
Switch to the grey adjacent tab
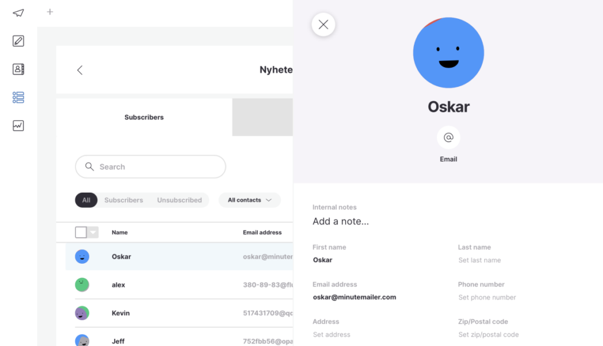262,117
